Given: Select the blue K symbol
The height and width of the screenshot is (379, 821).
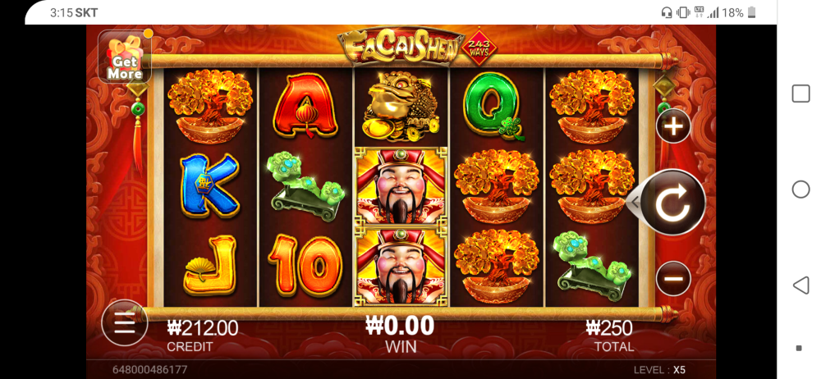Looking at the screenshot, I should click(x=210, y=185).
